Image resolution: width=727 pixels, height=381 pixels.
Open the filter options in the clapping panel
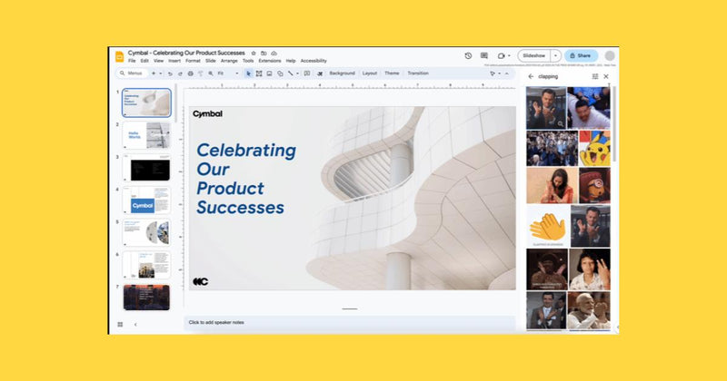595,76
